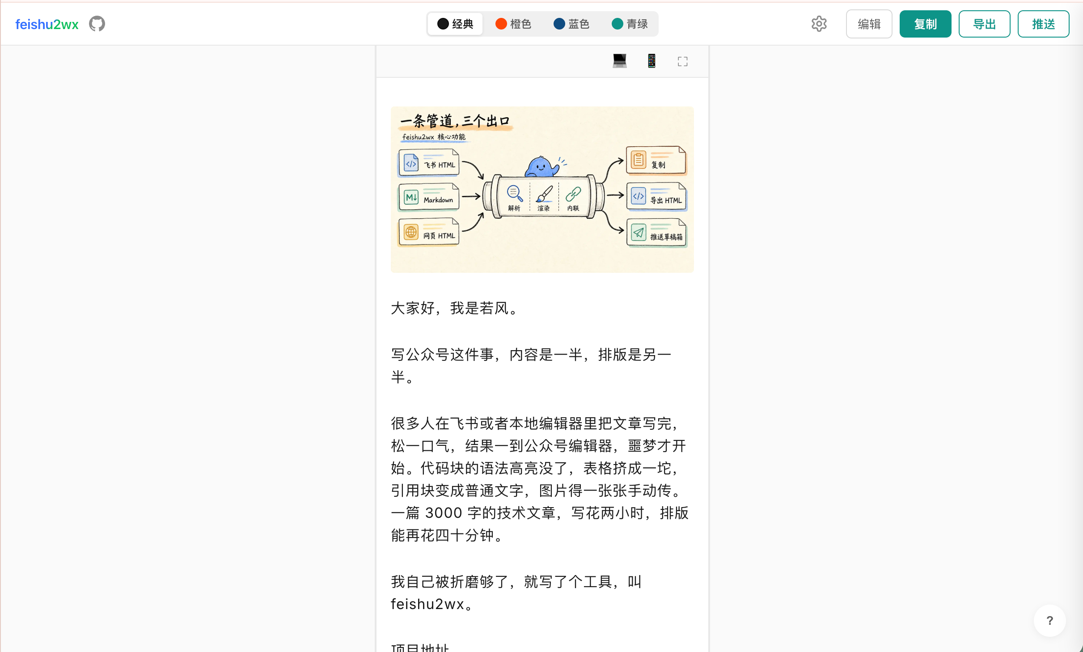The image size is (1083, 652).
Task: Click the 复制 copy button
Action: point(925,24)
